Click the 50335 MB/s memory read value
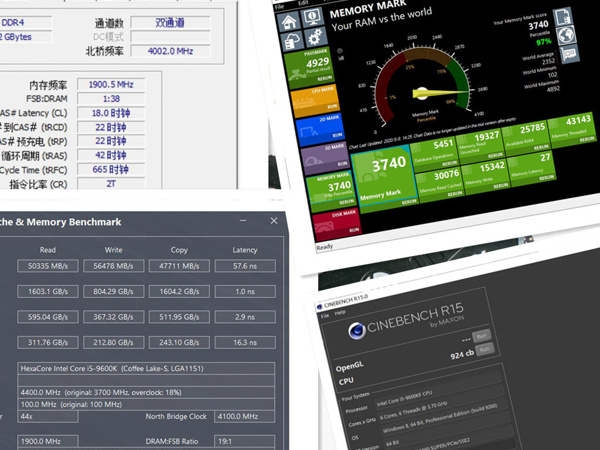This screenshot has width=600, height=450. (48, 266)
